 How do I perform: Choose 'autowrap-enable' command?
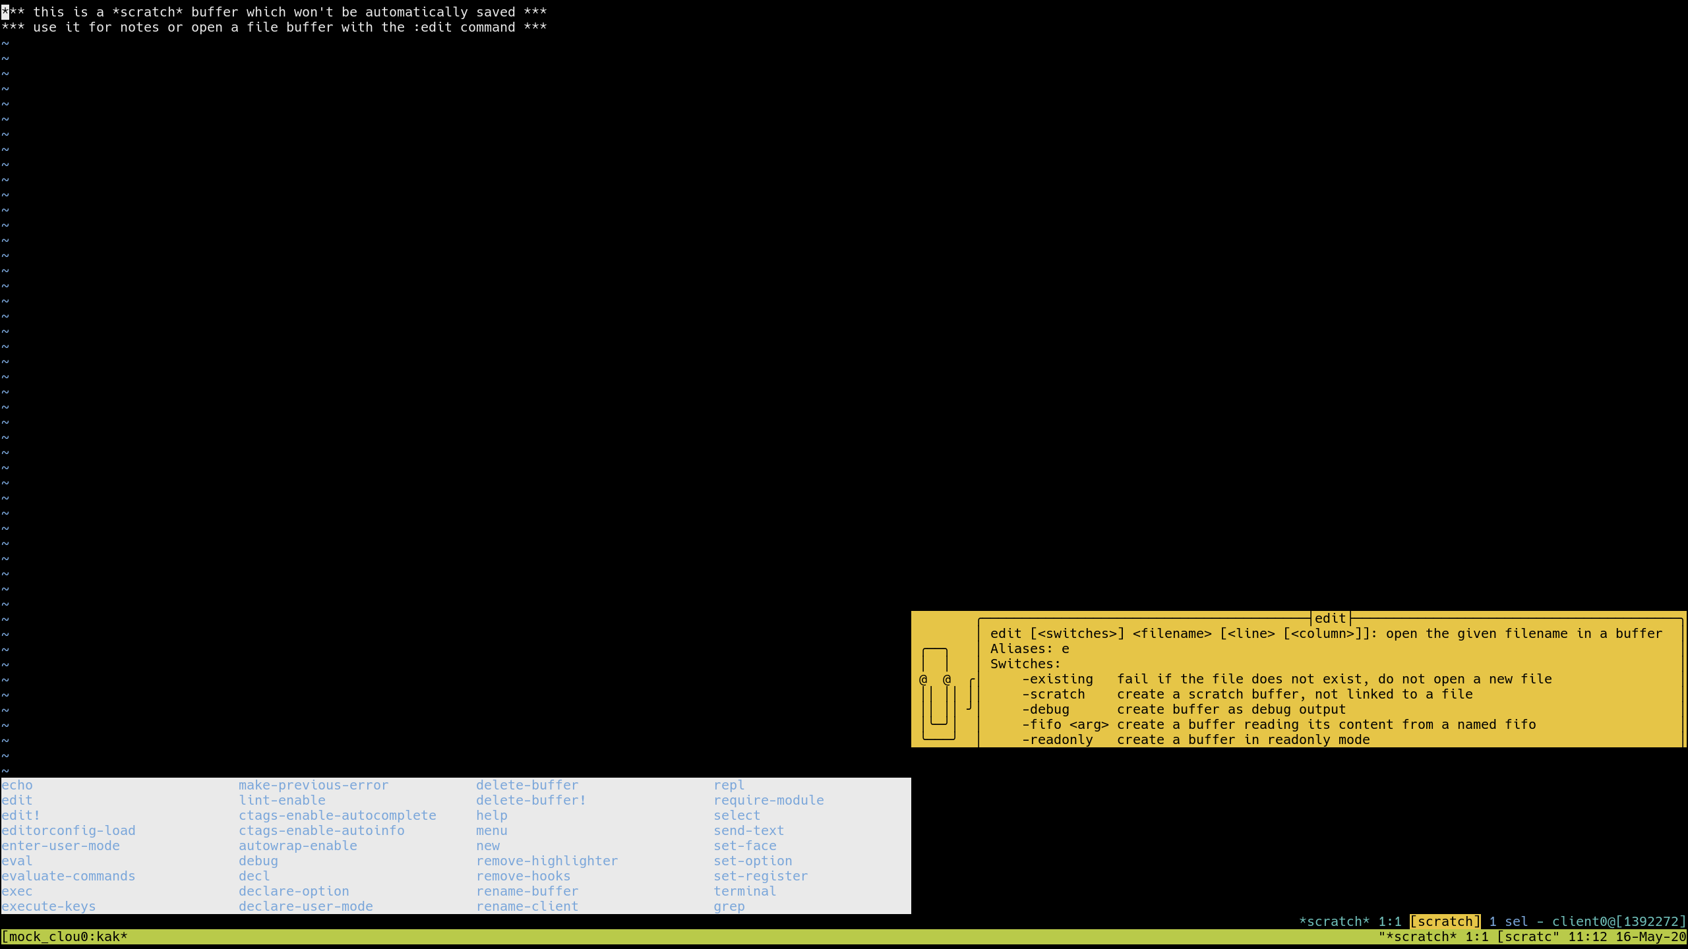pyautogui.click(x=298, y=846)
